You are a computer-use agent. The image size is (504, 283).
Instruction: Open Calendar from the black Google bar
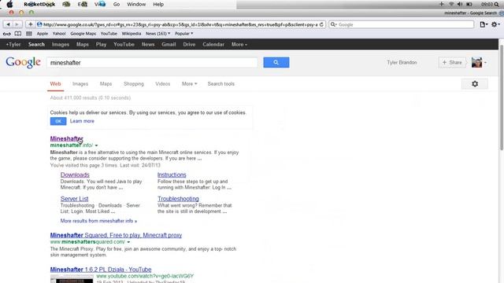pyautogui.click(x=213, y=44)
